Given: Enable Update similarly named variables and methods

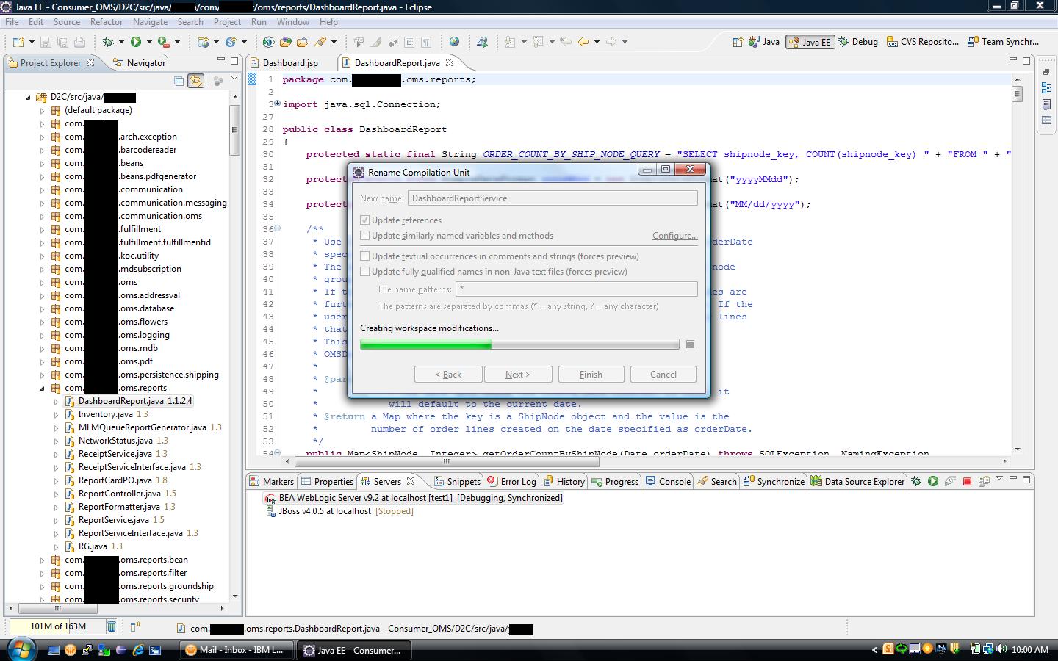Looking at the screenshot, I should 365,236.
